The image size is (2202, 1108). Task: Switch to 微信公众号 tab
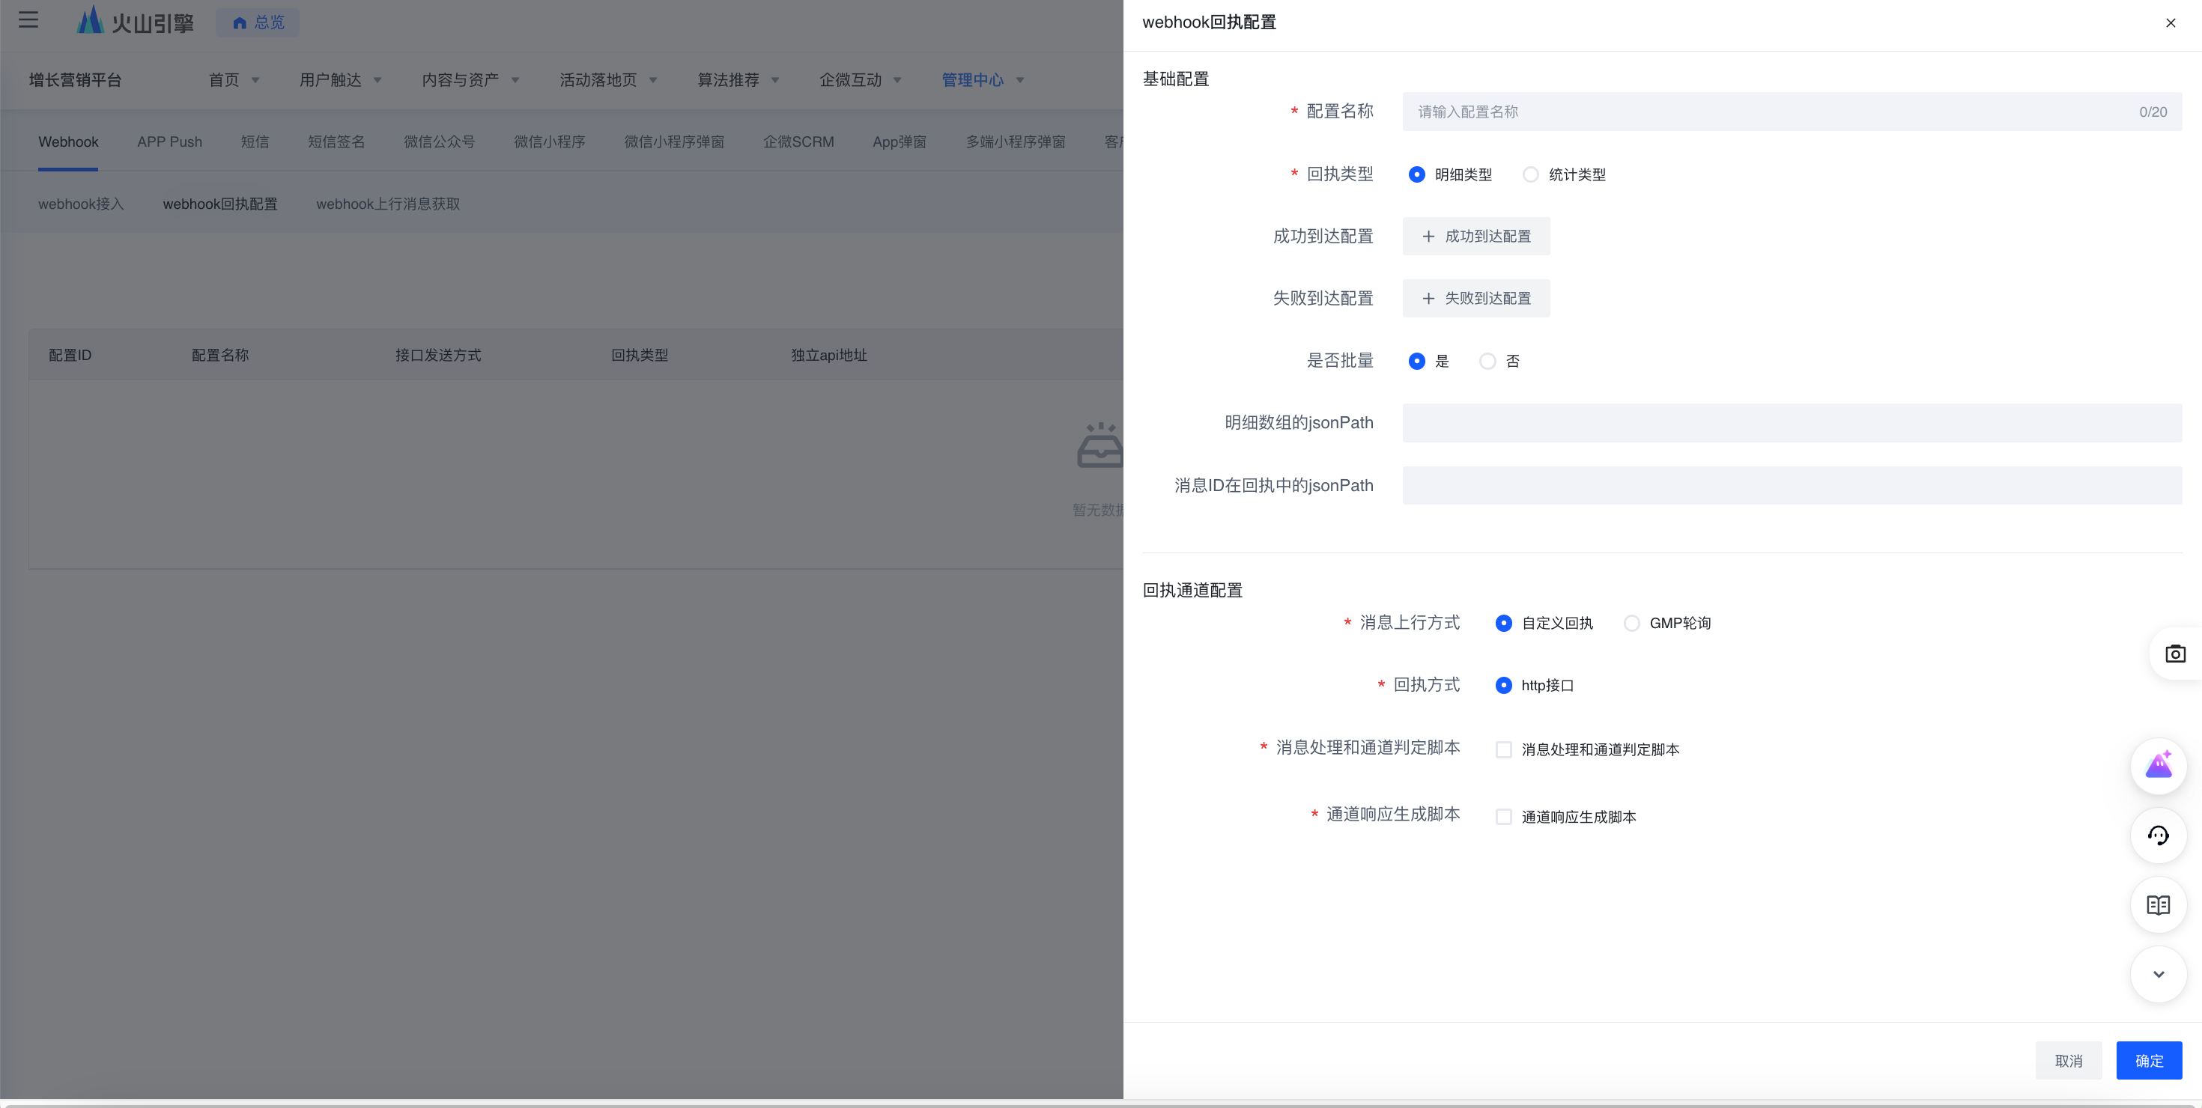coord(438,141)
